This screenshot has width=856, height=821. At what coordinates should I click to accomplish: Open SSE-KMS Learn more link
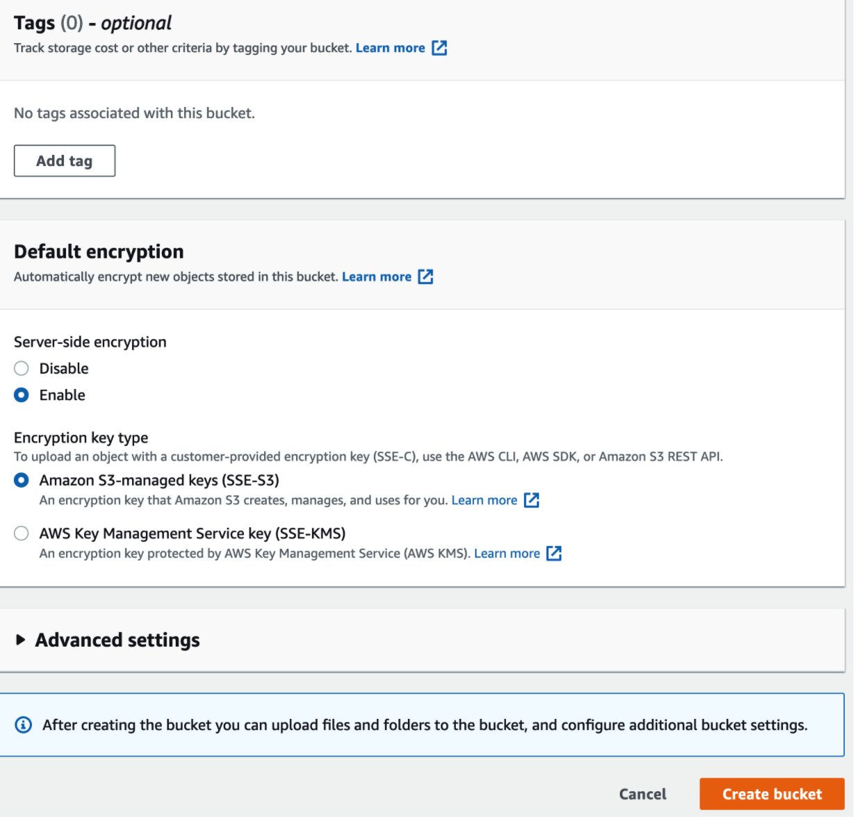[507, 554]
